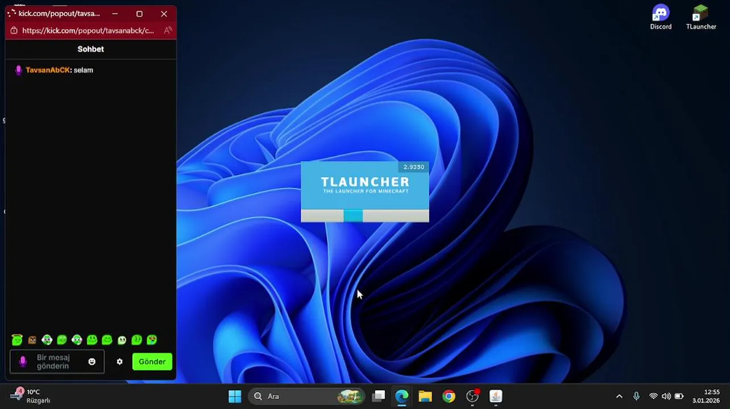Click the kick.com popout address bar URL
This screenshot has width=730, height=409.
tap(88, 31)
